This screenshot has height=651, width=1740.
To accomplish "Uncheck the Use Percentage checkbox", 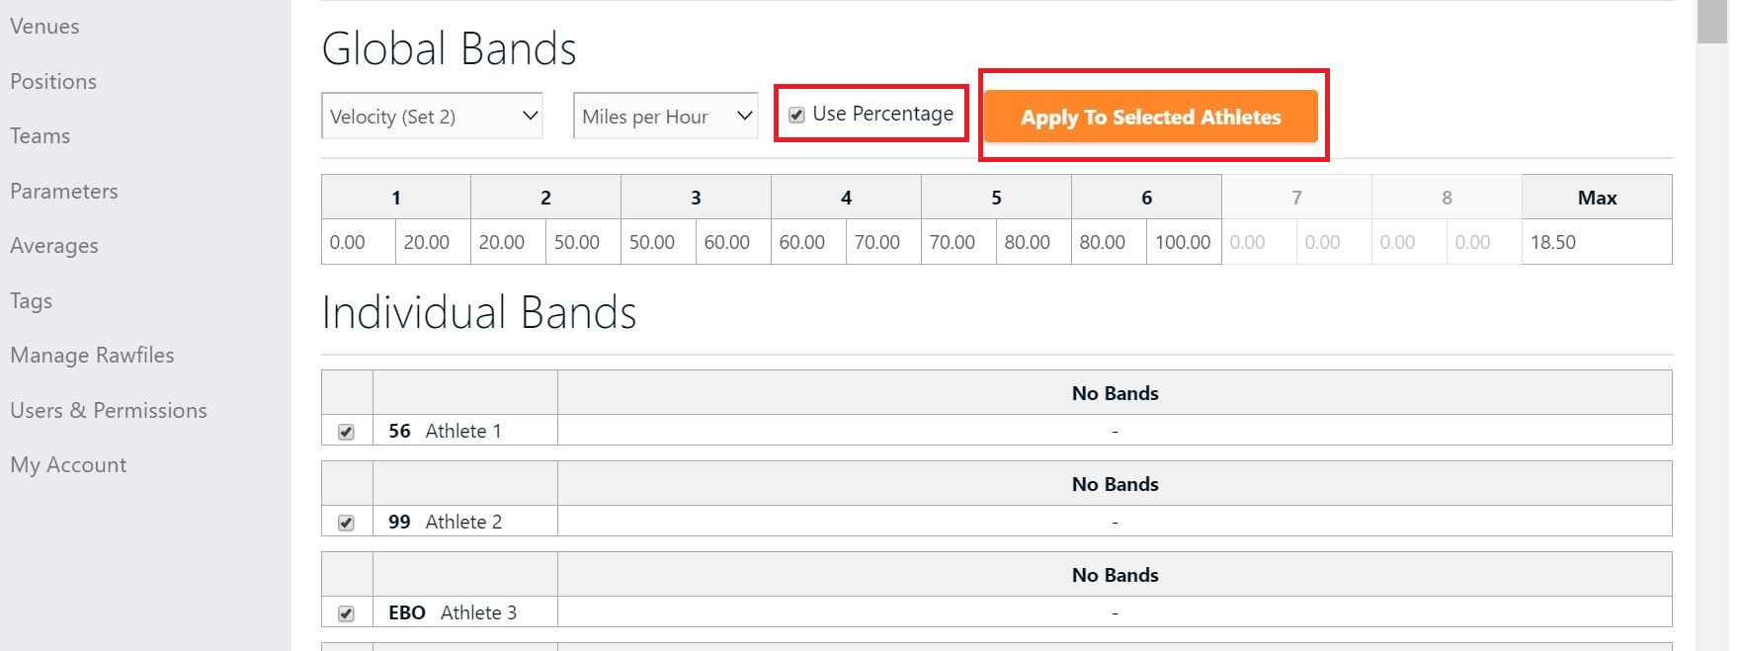I will pos(796,115).
